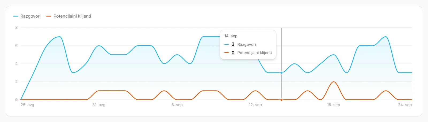Toggle the Razgovori legend series

click(x=27, y=16)
